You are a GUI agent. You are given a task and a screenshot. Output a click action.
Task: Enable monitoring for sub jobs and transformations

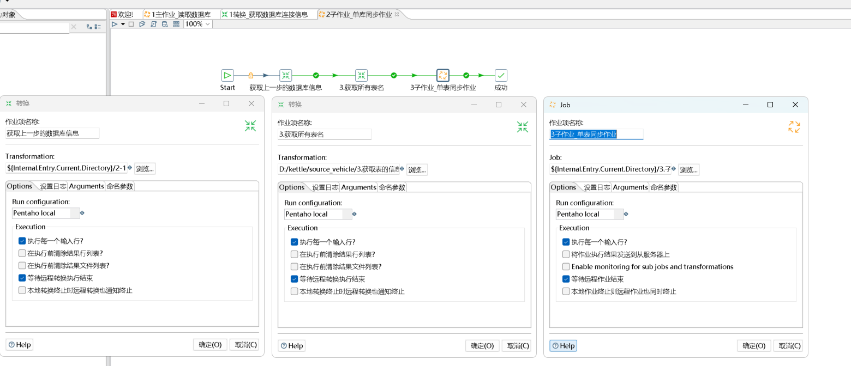tap(566, 267)
